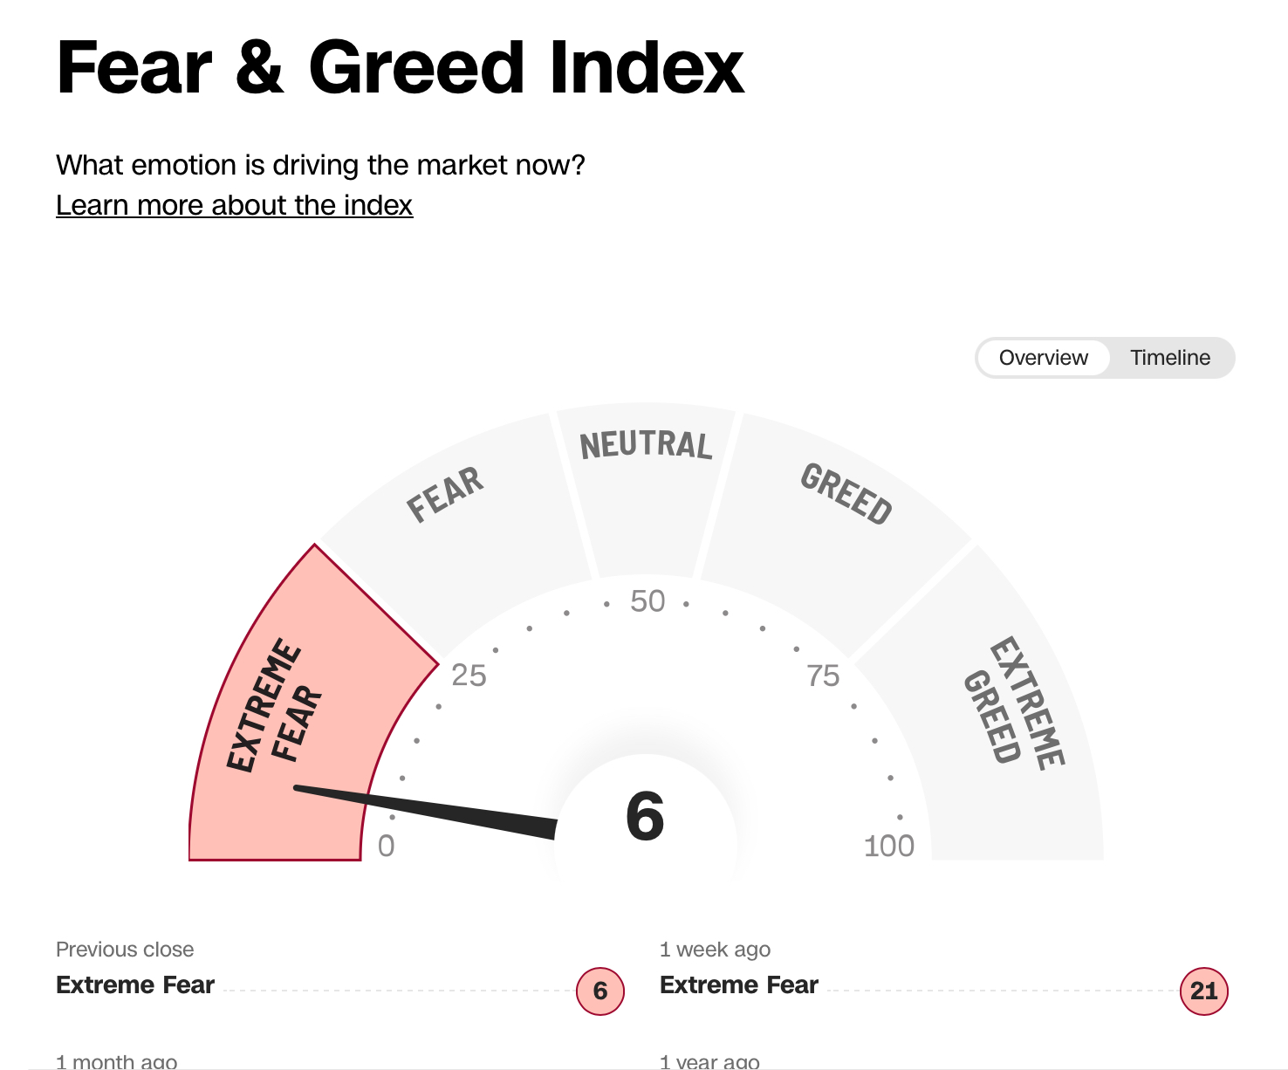Viewport: 1288px width, 1070px height.
Task: Click the 1 week ago Extreme Fear label
Action: pos(739,984)
